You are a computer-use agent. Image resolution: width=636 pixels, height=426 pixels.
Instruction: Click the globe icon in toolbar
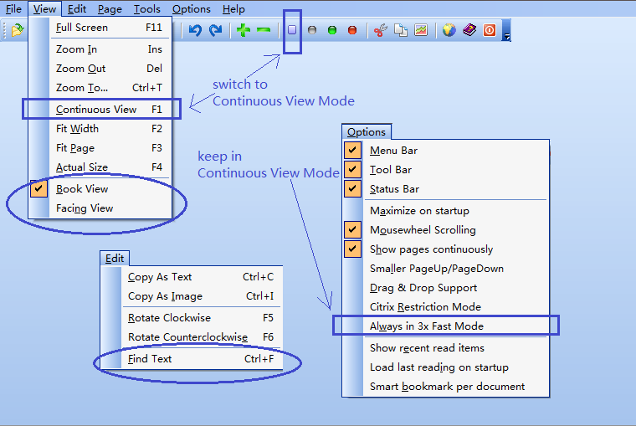point(449,31)
